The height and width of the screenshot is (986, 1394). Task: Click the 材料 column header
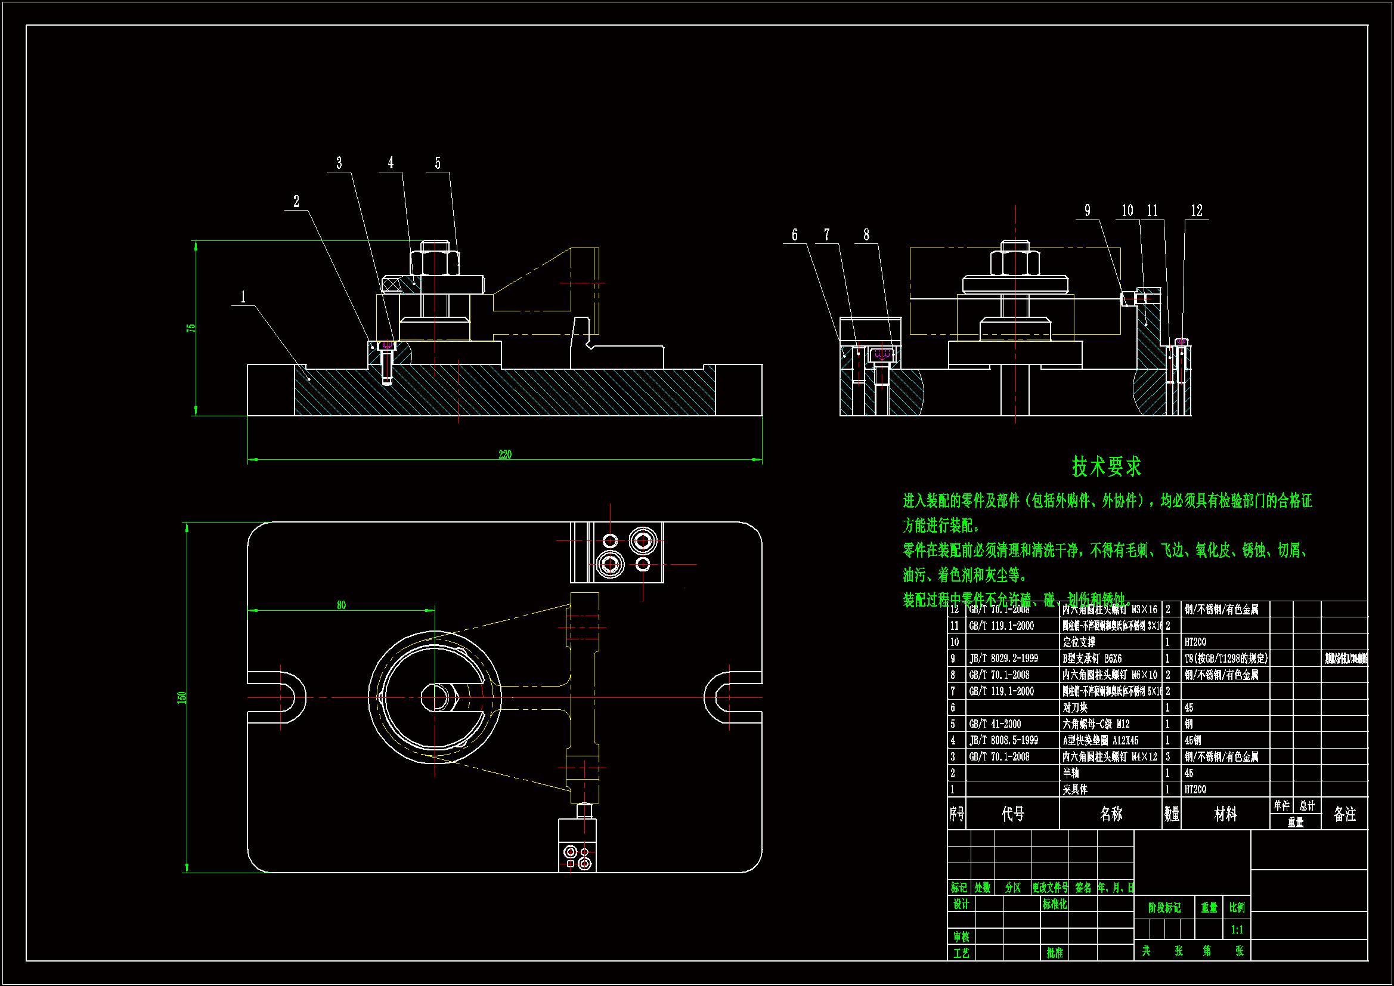point(1225,814)
